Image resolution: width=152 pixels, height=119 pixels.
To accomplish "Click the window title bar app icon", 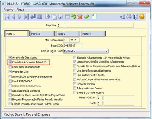I will 4,4.
